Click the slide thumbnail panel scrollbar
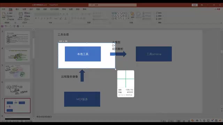The height and width of the screenshot is (125, 223). (x=33, y=48)
